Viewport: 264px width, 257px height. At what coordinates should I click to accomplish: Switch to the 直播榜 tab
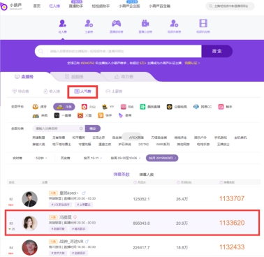(x=24, y=77)
